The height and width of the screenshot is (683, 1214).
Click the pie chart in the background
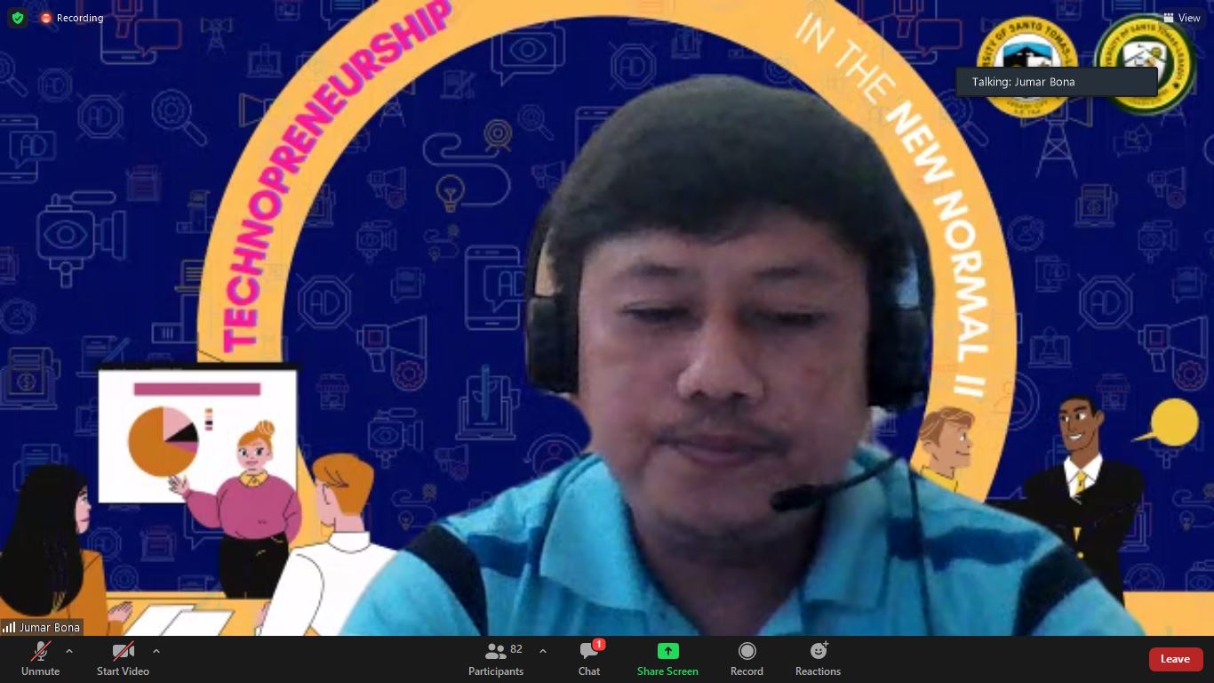point(163,440)
